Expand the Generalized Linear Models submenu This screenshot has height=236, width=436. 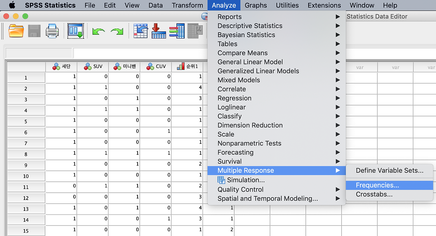(277, 71)
